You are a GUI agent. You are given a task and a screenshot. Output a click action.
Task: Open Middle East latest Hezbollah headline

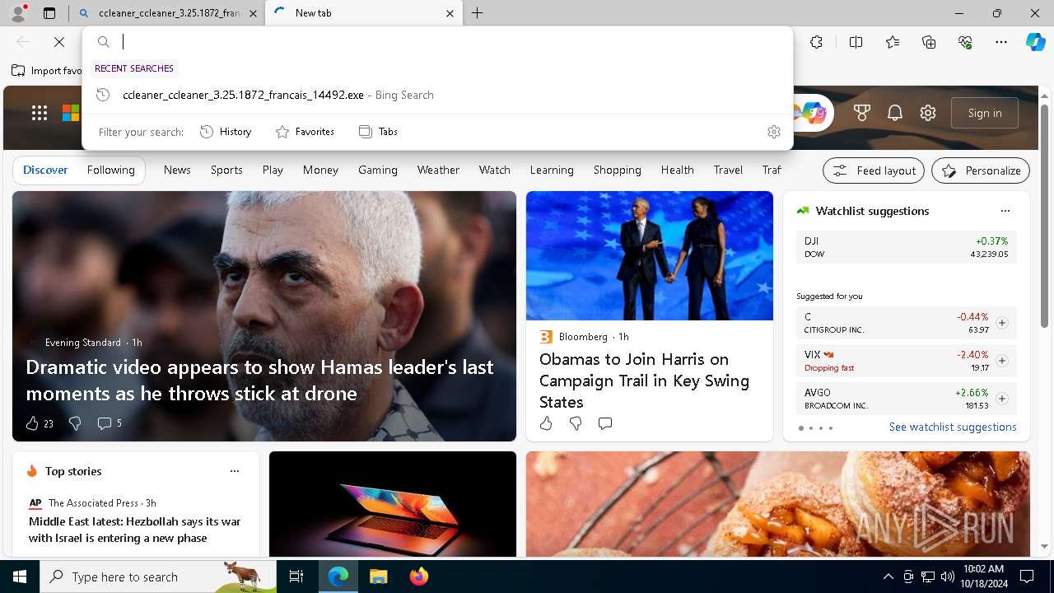(x=135, y=530)
